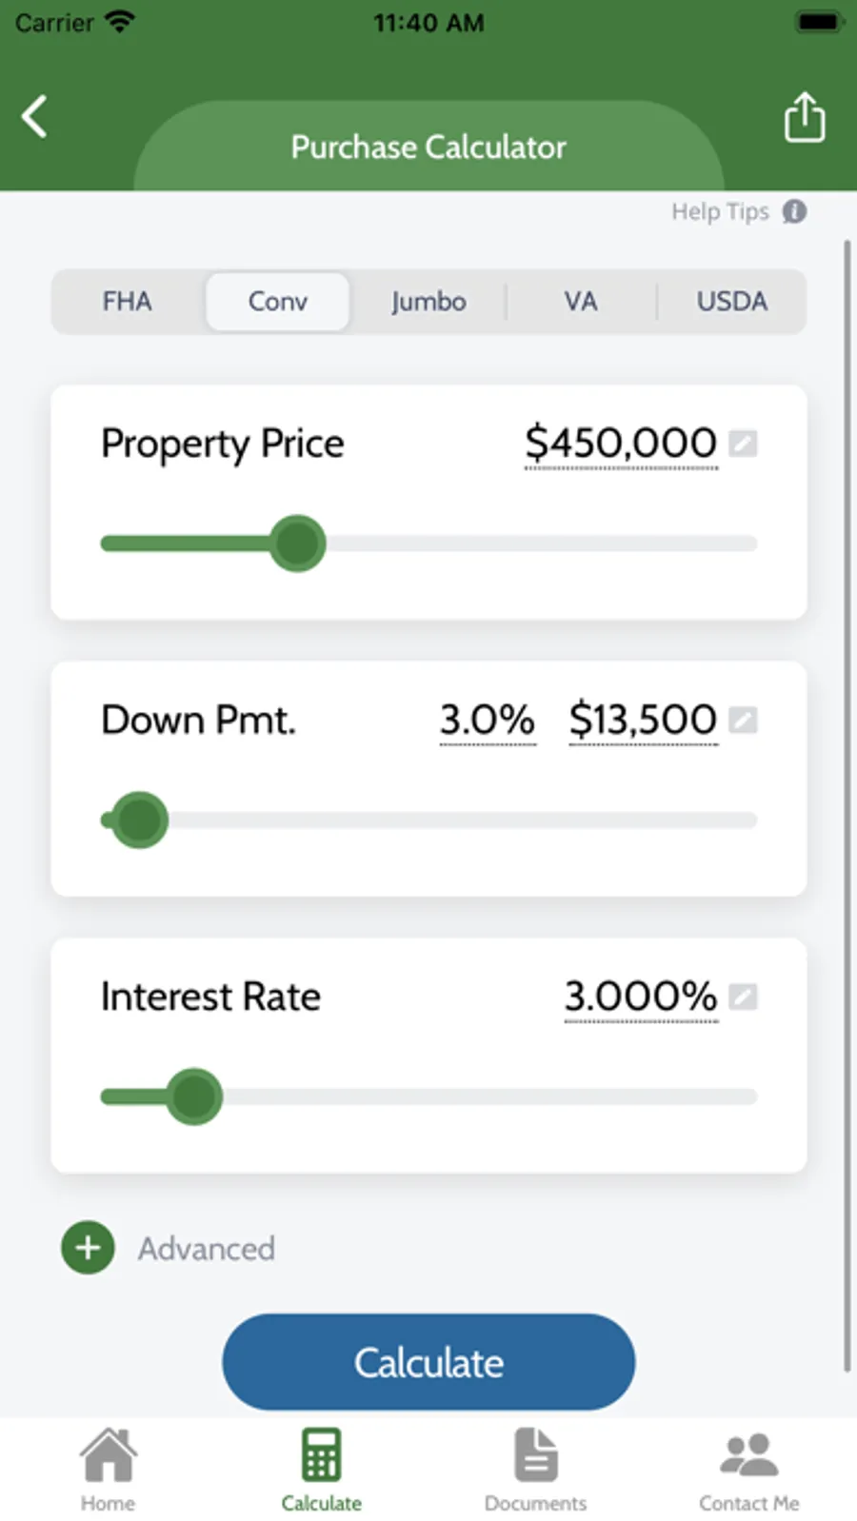Select the Conv loan segment
857x1521 pixels.
tap(277, 302)
